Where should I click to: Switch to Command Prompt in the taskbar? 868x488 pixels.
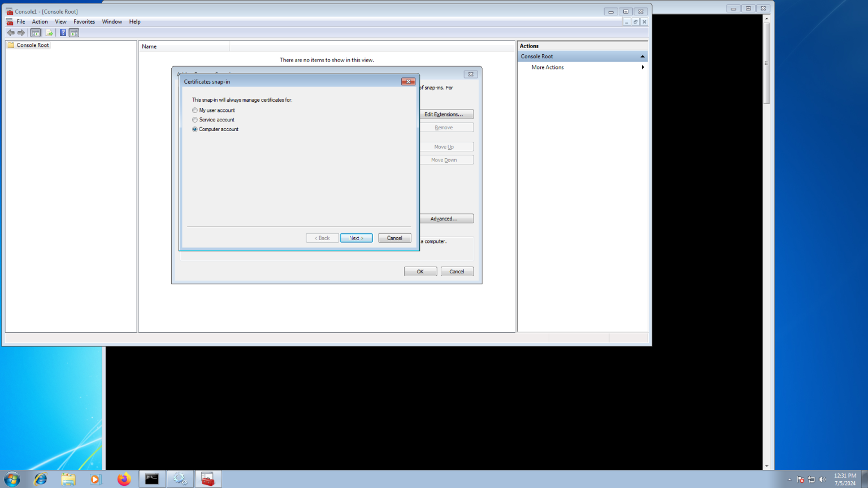point(152,479)
